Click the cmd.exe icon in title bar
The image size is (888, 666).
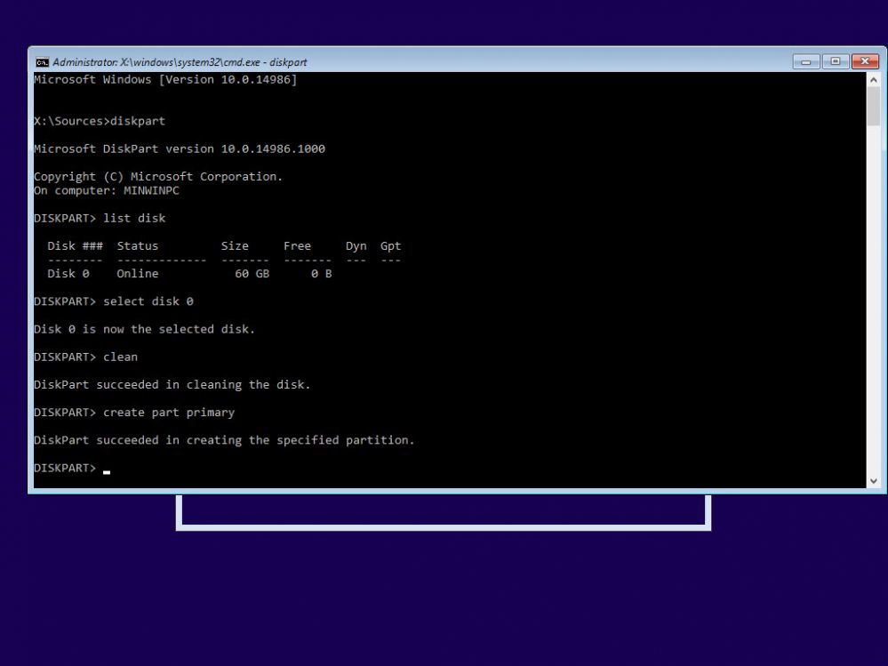pos(42,62)
